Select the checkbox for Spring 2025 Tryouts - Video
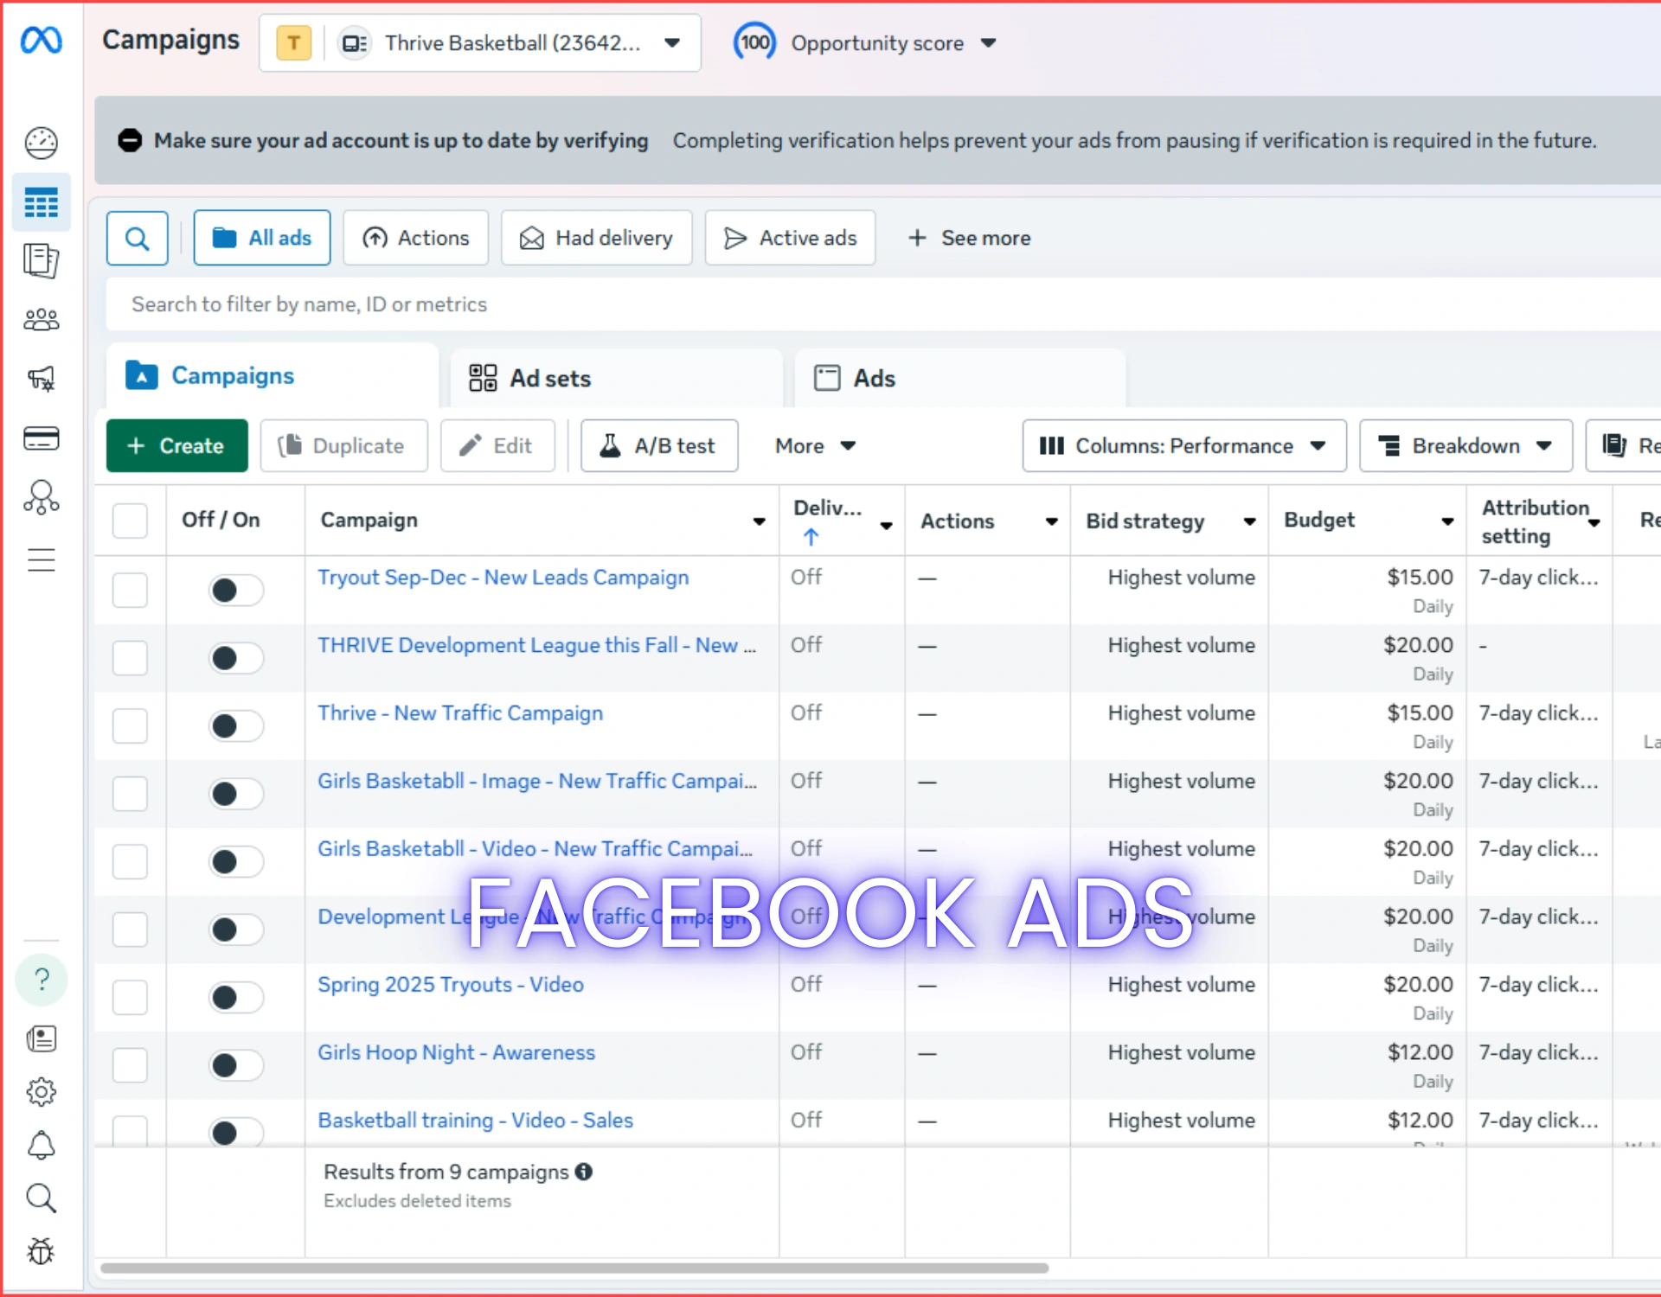Image resolution: width=1661 pixels, height=1297 pixels. (130, 997)
